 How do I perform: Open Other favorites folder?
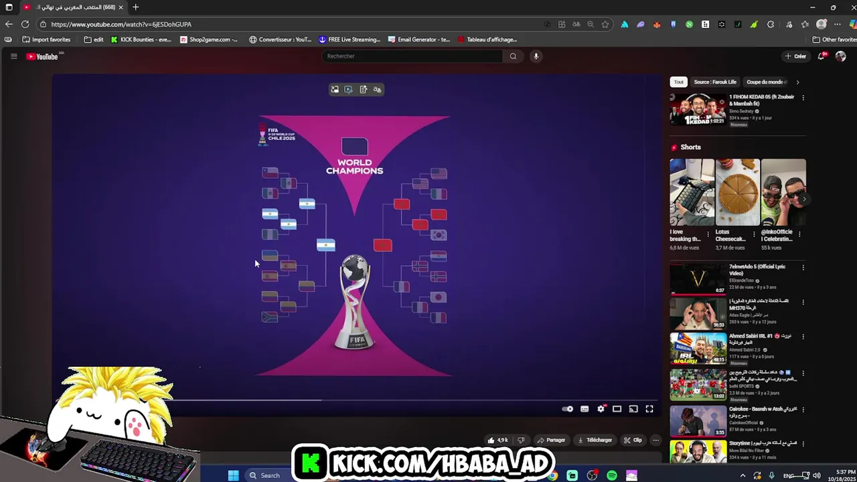(x=834, y=39)
